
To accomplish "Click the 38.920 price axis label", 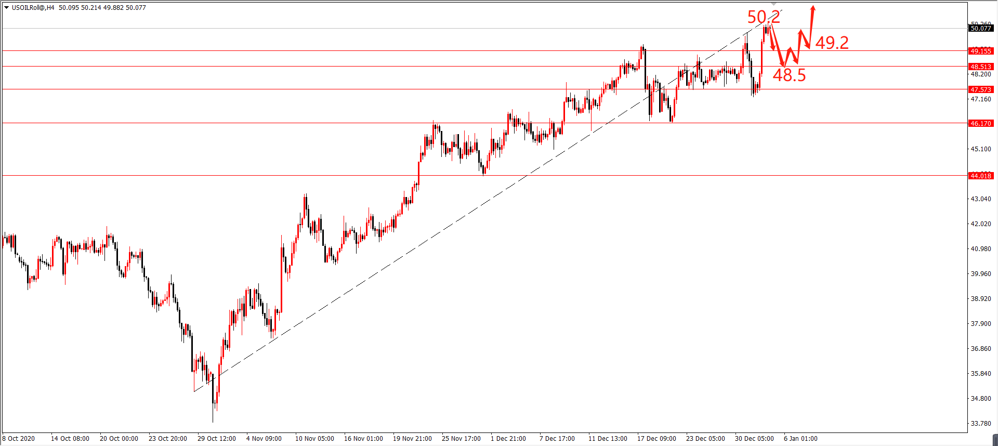I will [981, 298].
